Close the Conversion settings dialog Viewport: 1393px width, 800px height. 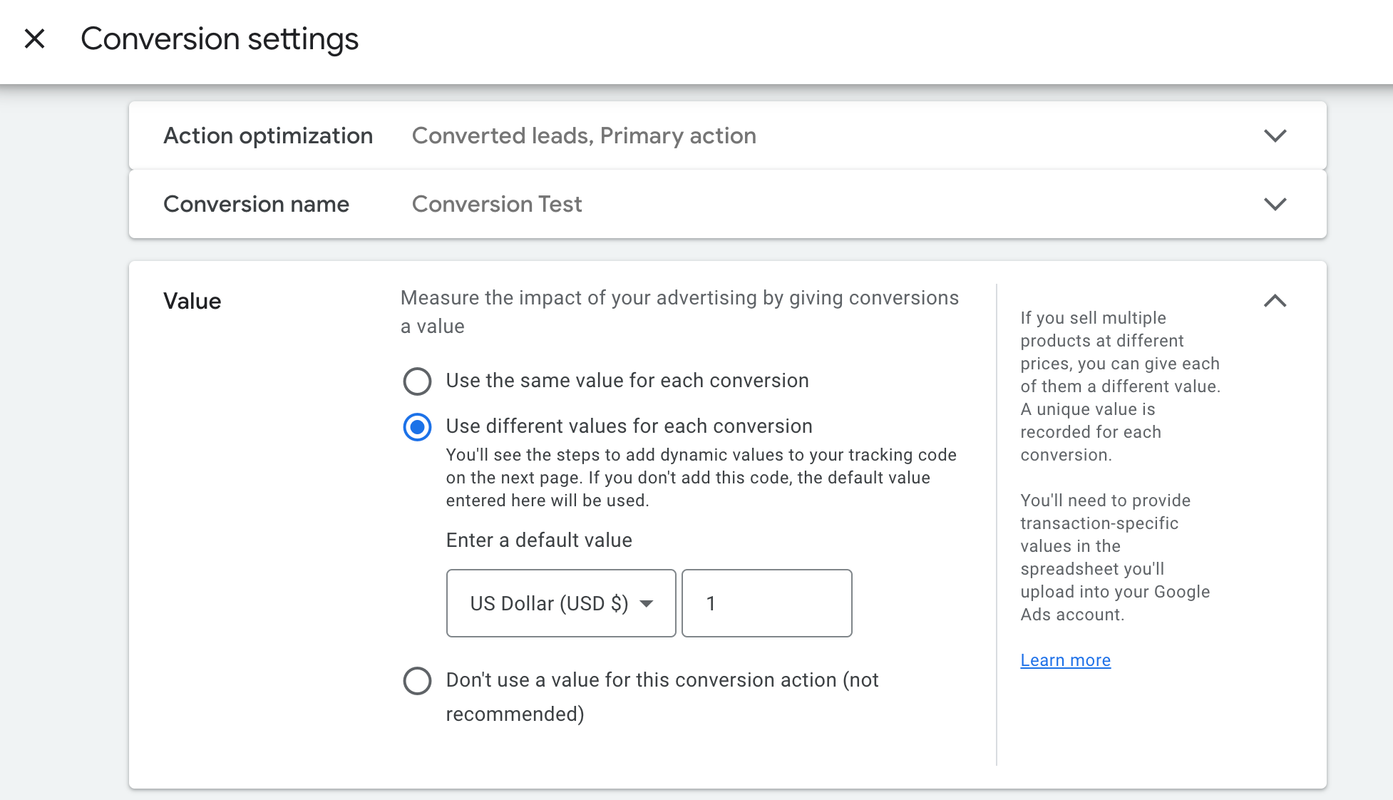point(34,39)
